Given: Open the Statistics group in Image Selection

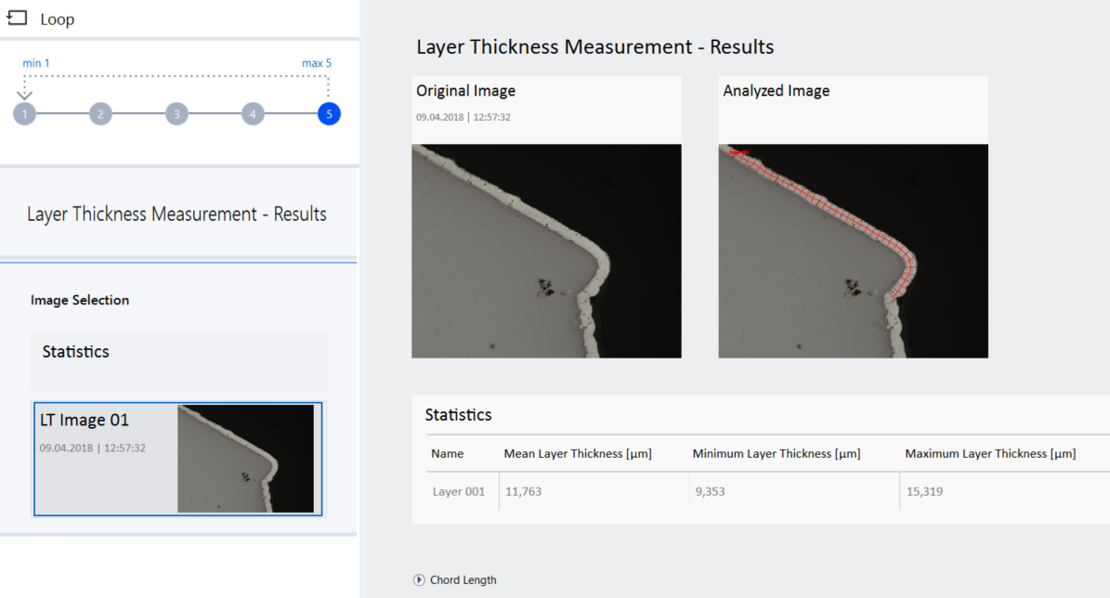Looking at the screenshot, I should (x=75, y=351).
